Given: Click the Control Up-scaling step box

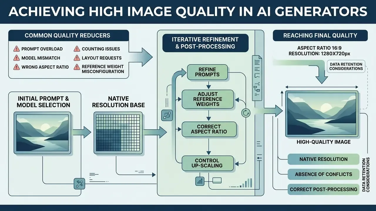Looking at the screenshot, I should [208, 163].
